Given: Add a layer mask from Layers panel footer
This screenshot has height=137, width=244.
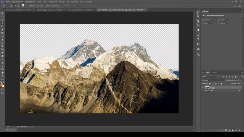Looking at the screenshot, I should click(x=226, y=130).
